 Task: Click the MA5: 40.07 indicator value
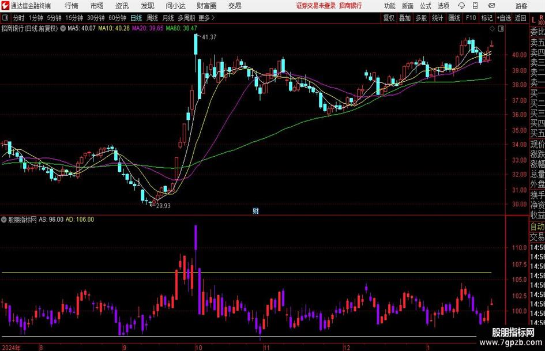pos(81,28)
